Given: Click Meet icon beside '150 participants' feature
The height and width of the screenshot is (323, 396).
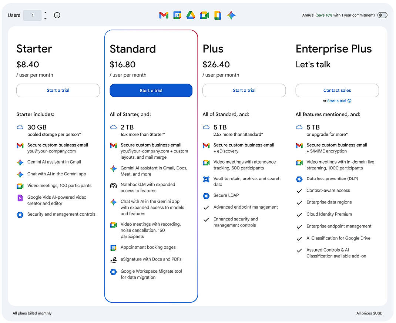Looking at the screenshot, I should pyautogui.click(x=113, y=225).
